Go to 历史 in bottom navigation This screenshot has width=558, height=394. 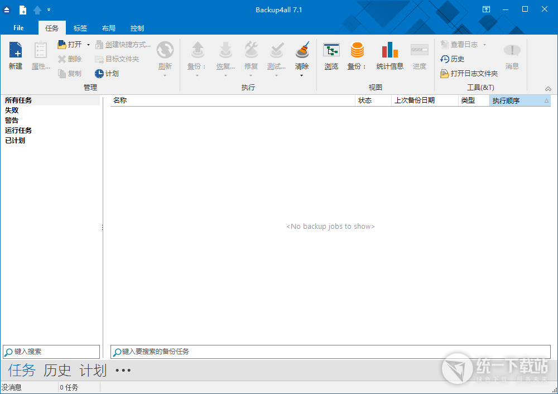pos(57,370)
